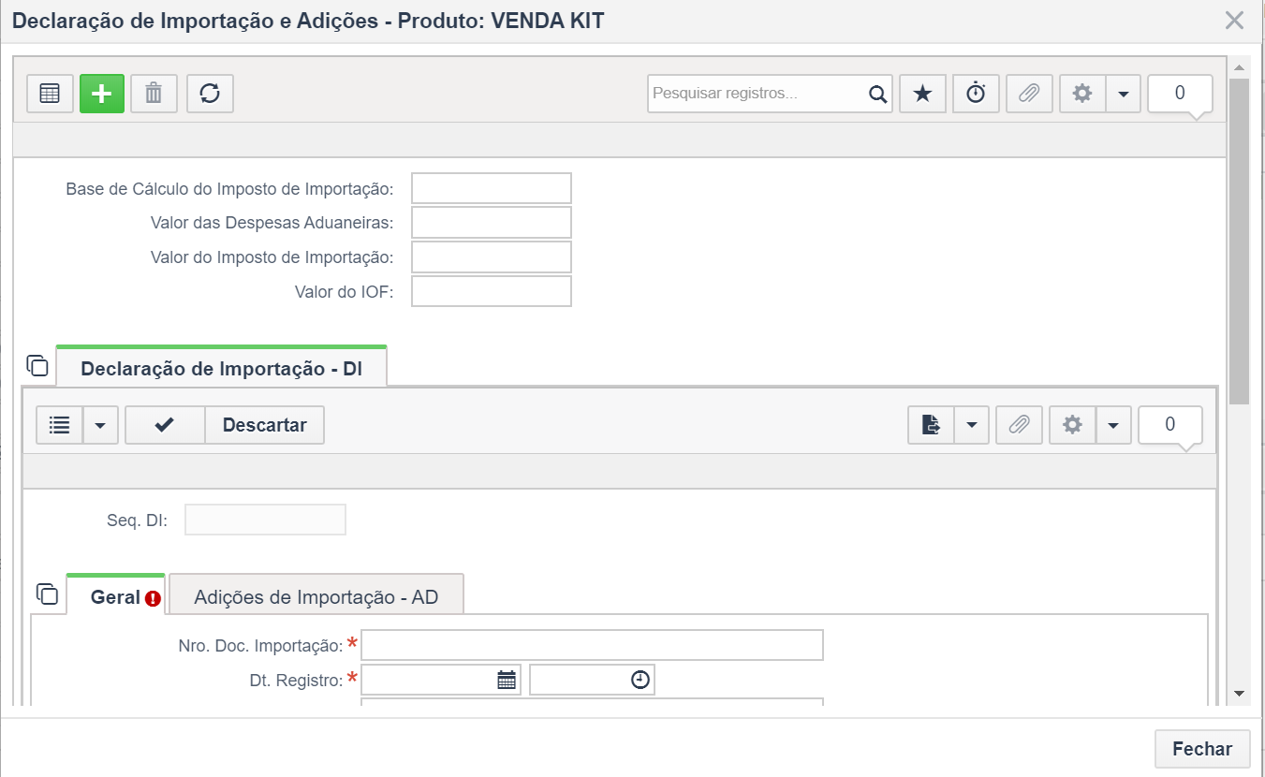
Task: Expand the top settings gear dropdown arrow
Action: coord(1124,94)
